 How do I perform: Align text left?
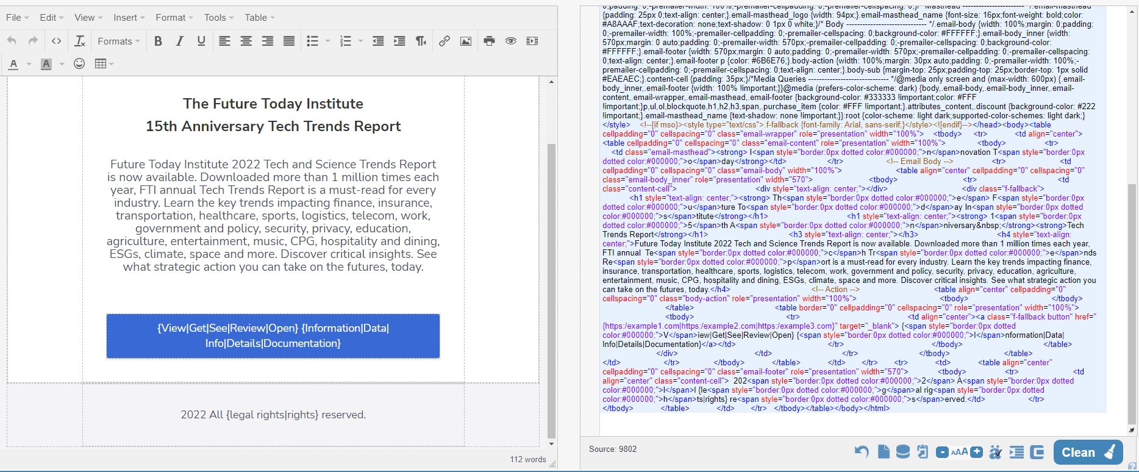pos(224,41)
